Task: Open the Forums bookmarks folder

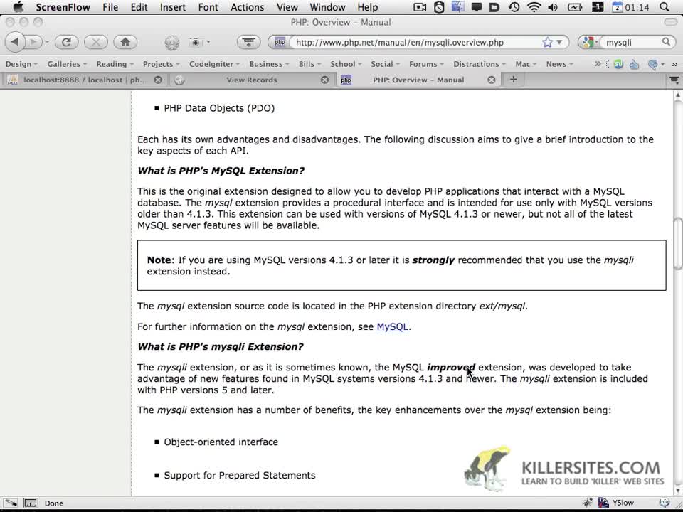Action: click(426, 64)
